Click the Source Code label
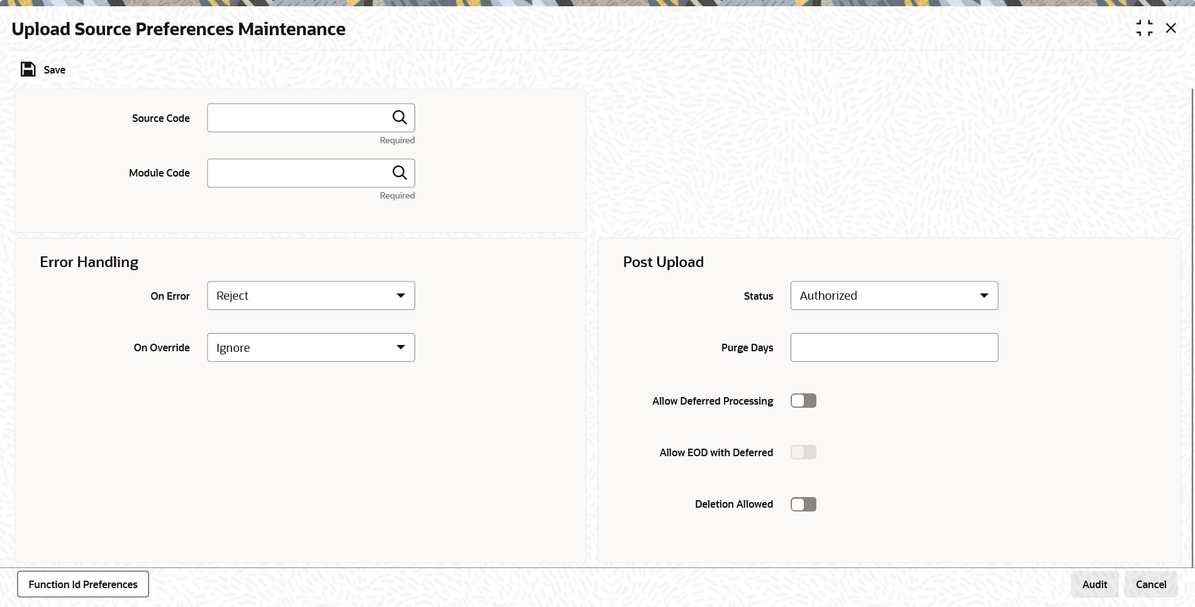Screen dimensions: 1195x607 (x=161, y=118)
